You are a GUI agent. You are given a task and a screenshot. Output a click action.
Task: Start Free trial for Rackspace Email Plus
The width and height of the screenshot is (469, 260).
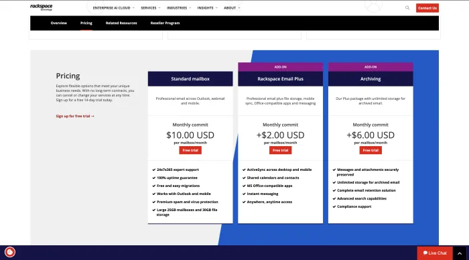280,150
